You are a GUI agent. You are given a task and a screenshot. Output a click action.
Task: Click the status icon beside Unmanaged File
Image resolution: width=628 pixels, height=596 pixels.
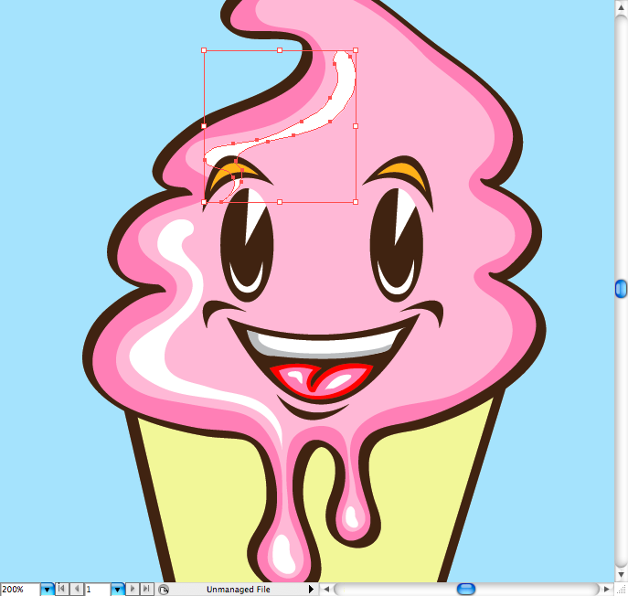click(163, 590)
